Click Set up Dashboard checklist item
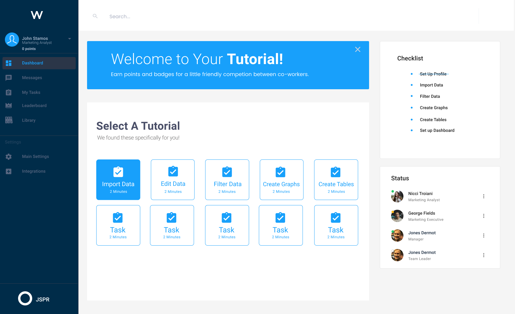 (x=437, y=131)
